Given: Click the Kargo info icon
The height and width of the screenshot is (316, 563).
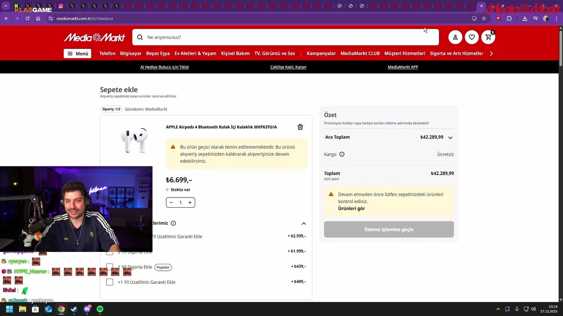Looking at the screenshot, I should click(x=342, y=154).
